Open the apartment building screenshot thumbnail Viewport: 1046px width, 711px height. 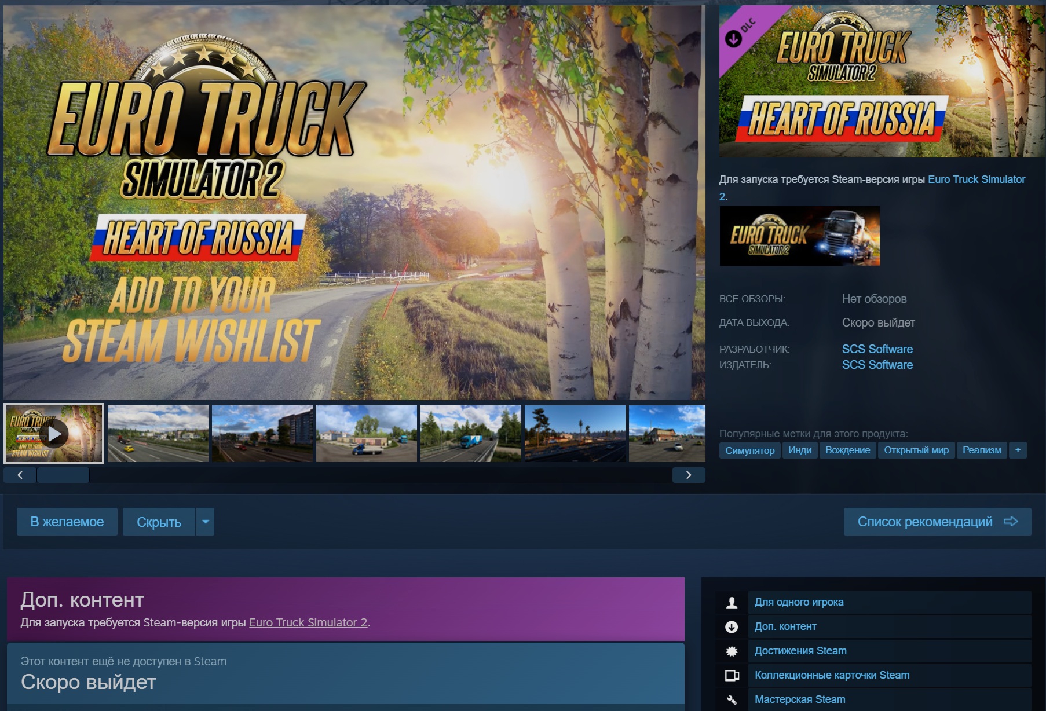coord(262,434)
